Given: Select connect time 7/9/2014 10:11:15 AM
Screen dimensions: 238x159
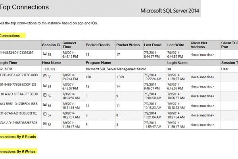Looking at the screenshot, I should pos(71,106).
